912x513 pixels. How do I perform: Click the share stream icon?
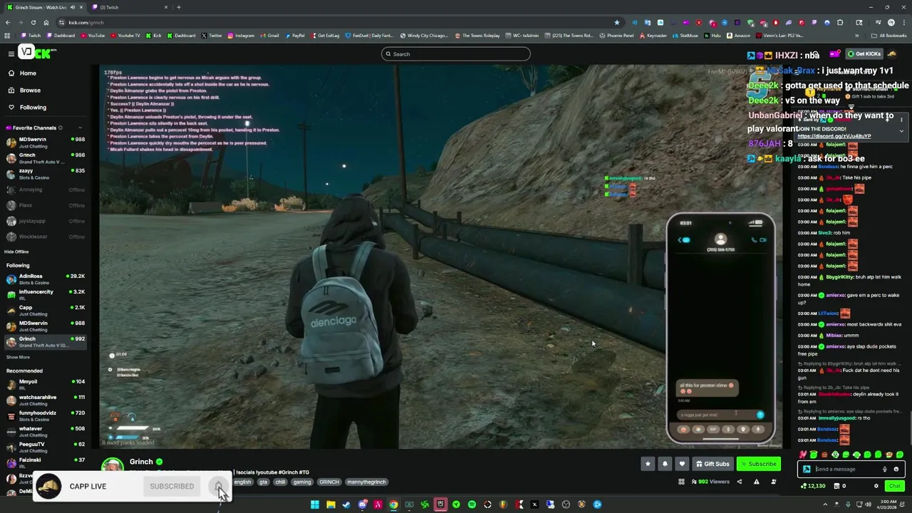[x=739, y=482]
